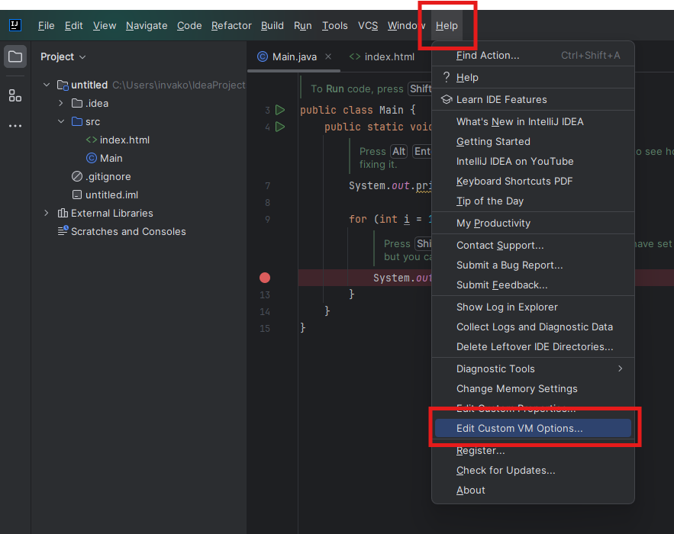The image size is (674, 534).
Task: Select Collect Logs and Diagnostic Data
Action: (x=533, y=327)
